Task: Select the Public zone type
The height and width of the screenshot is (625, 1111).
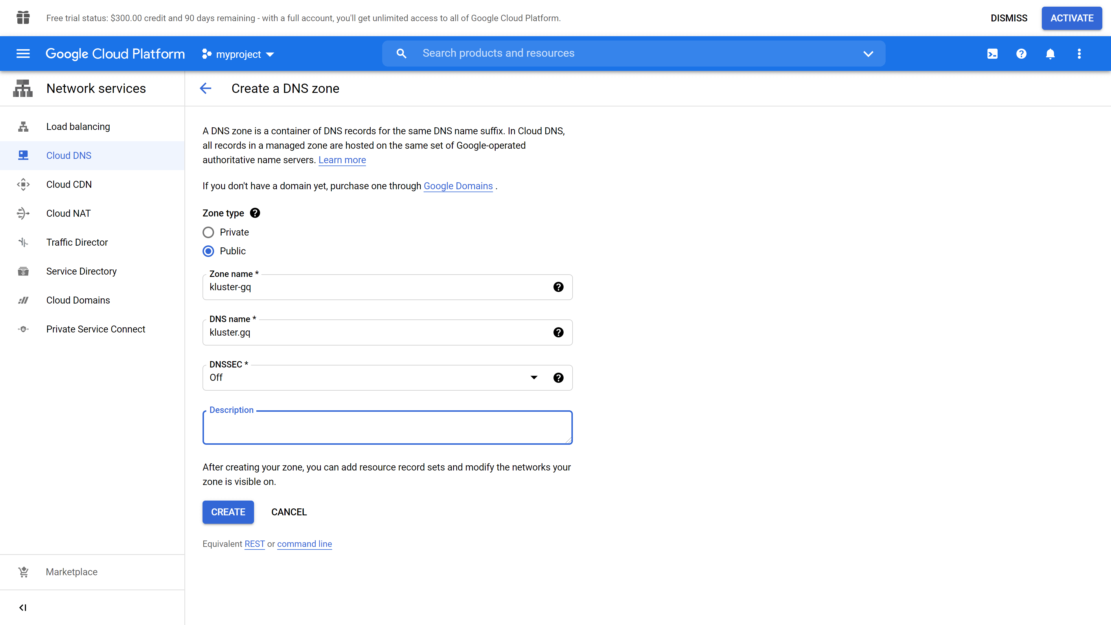Action: [208, 251]
